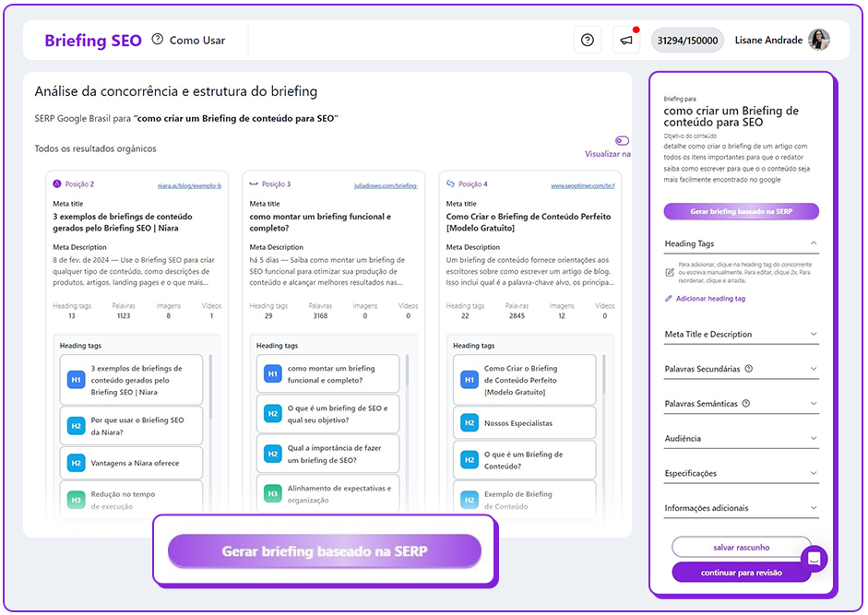Expand the Audiência section
The height and width of the screenshot is (615, 868).
(x=742, y=438)
